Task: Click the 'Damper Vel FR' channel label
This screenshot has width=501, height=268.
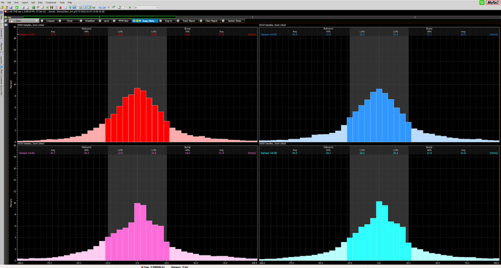Action: [x=269, y=34]
